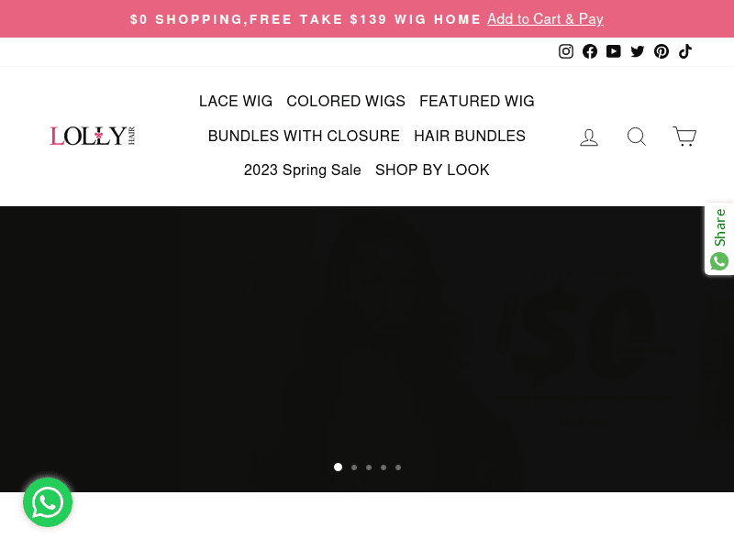View the shopping cart icon
Screen dimensions: 734x550
[684, 136]
